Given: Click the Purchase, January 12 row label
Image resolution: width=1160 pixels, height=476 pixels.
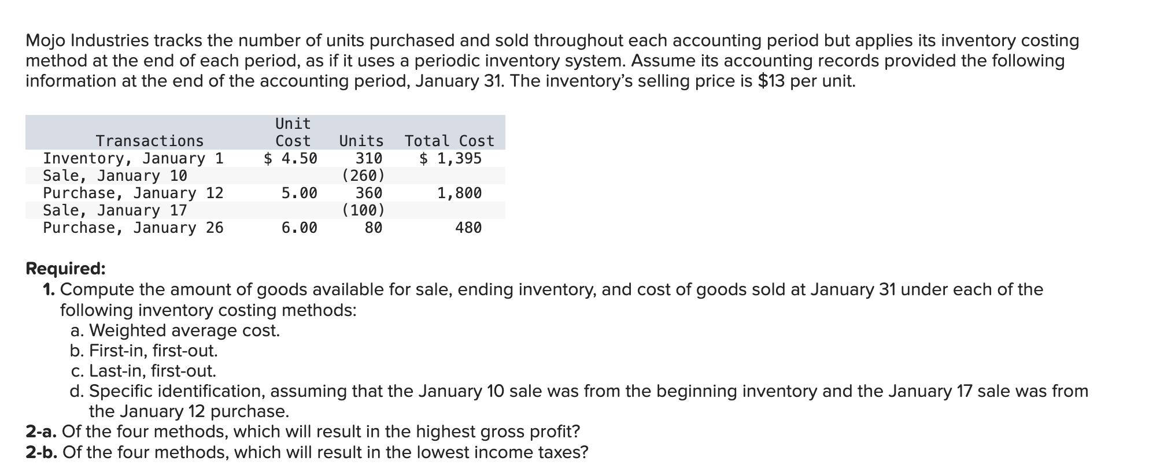Looking at the screenshot, I should pyautogui.click(x=134, y=193).
